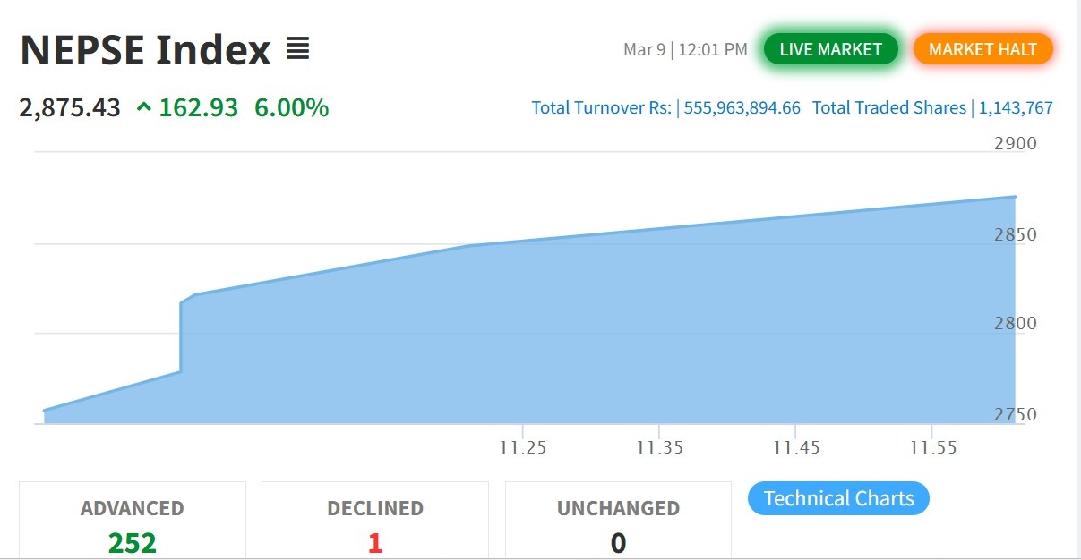1081x560 pixels.
Task: Open the menu icon beside NEPSE Index
Action: [x=297, y=48]
